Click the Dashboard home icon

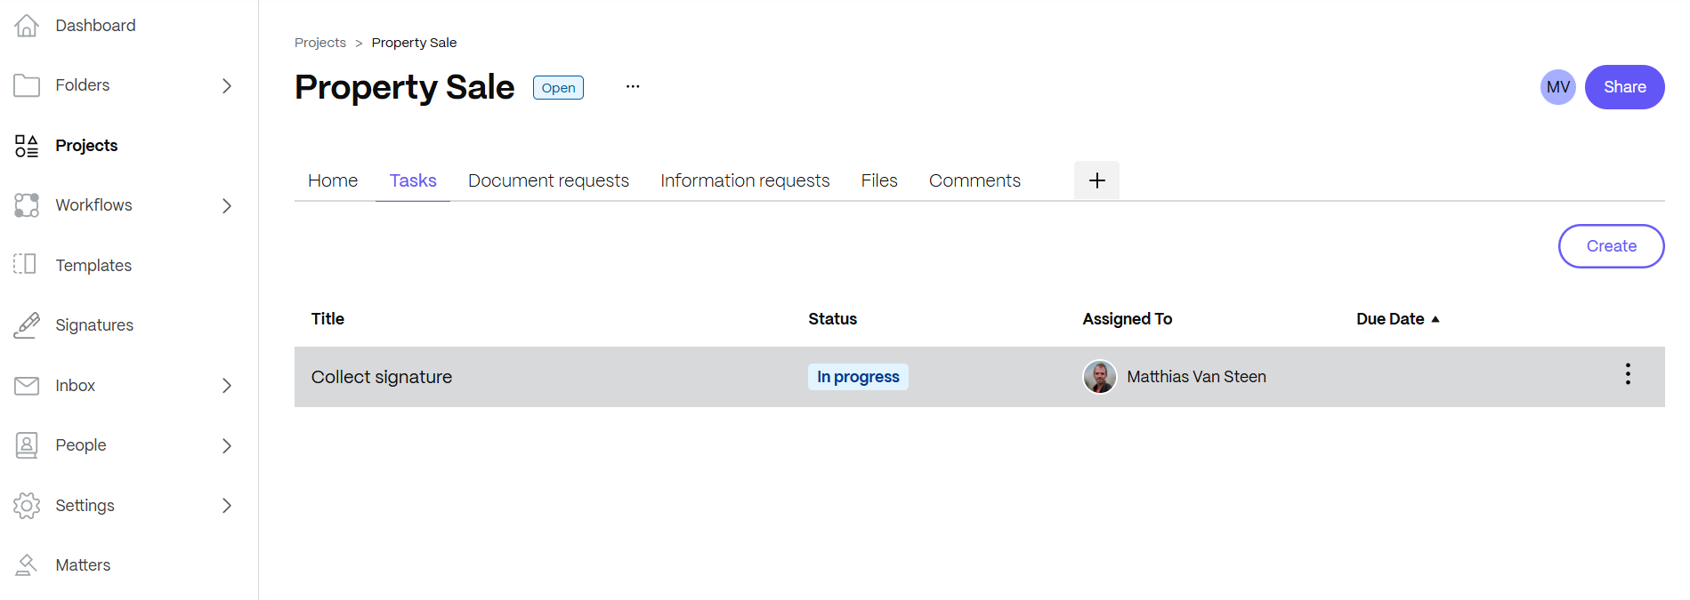[27, 26]
